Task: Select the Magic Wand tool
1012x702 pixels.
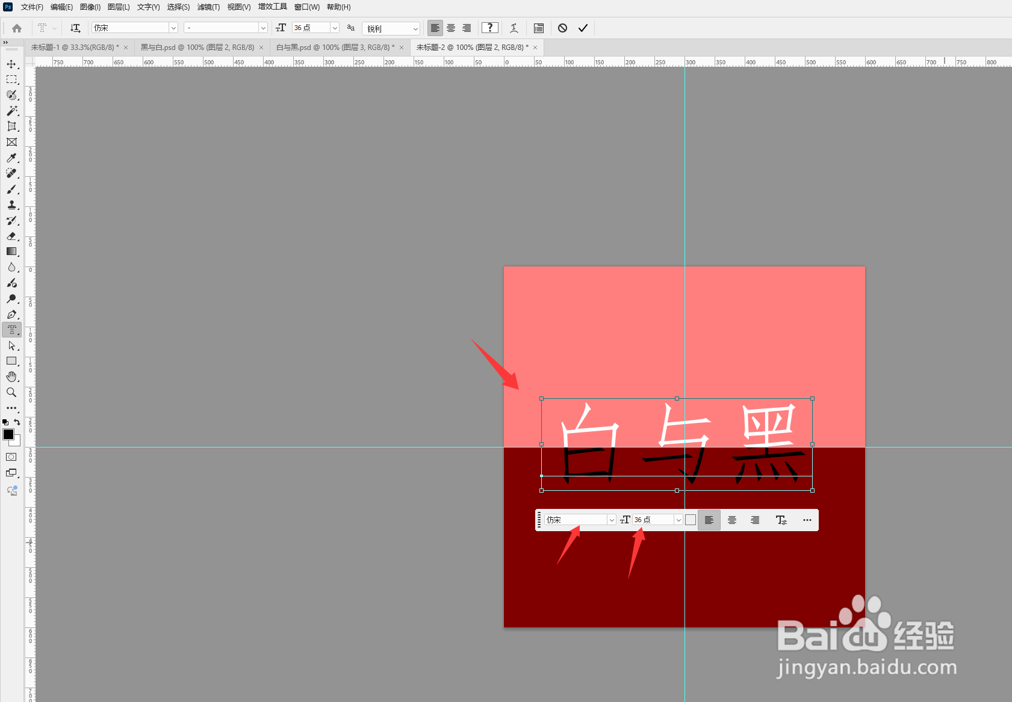Action: pos(11,111)
